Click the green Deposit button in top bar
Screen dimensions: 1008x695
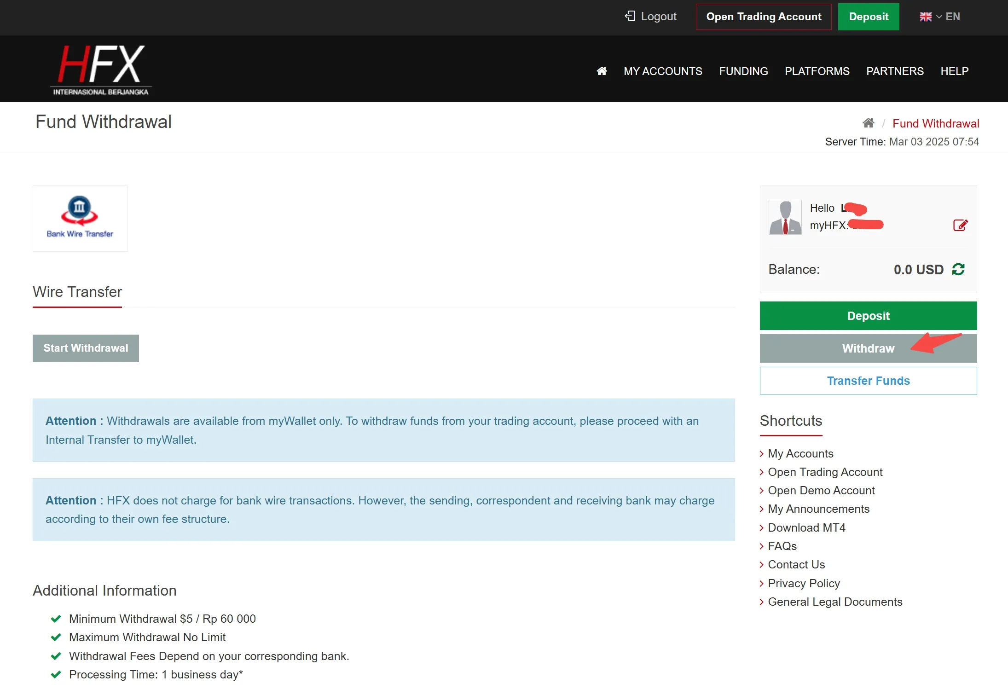(x=869, y=17)
